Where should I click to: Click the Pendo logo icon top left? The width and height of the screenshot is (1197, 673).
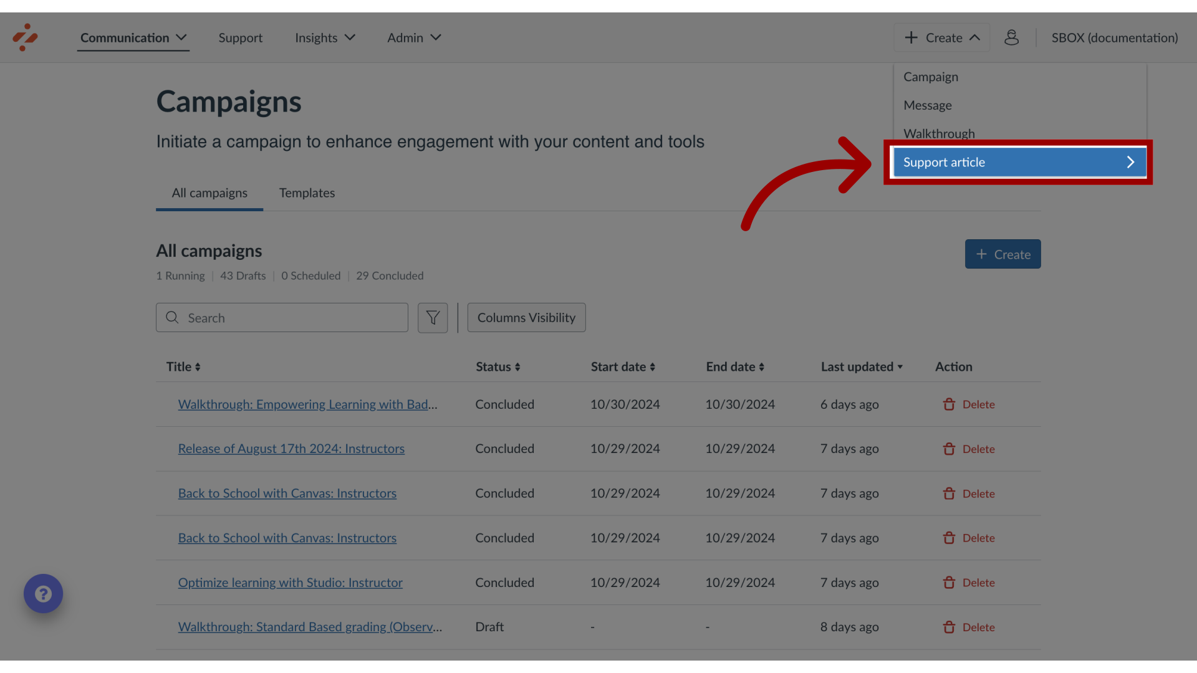coord(24,37)
